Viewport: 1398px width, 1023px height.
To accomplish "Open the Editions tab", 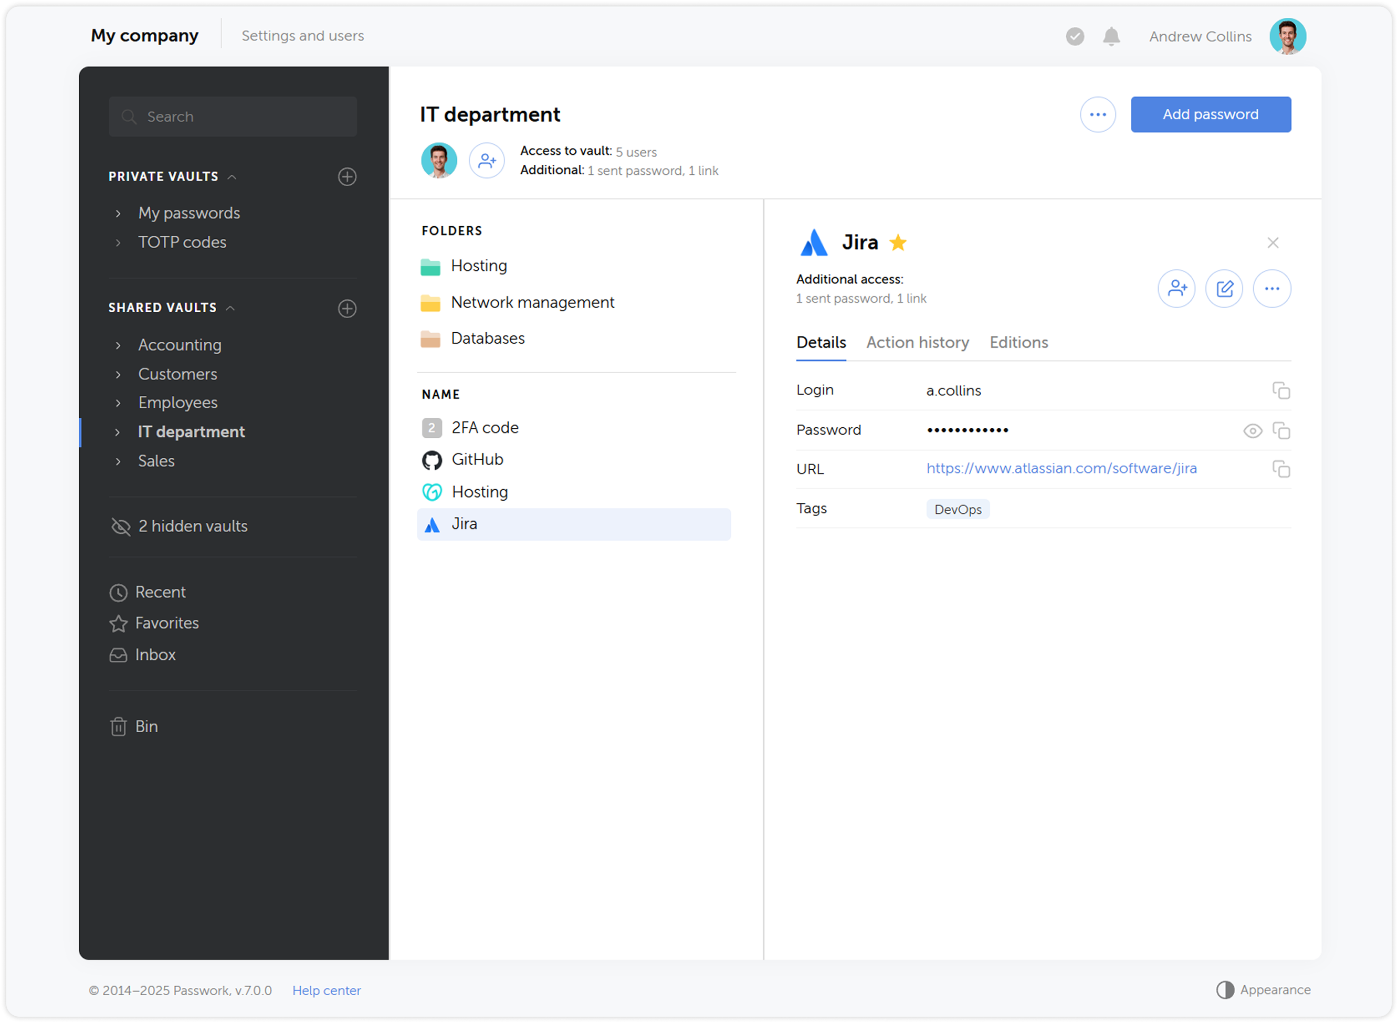I will tap(1018, 342).
